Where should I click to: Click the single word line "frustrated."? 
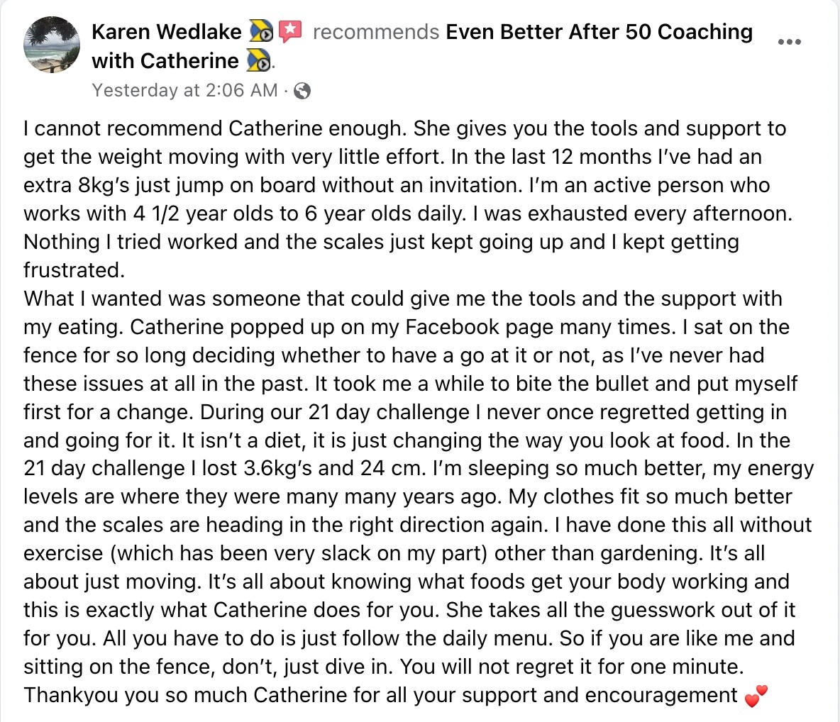coord(74,270)
